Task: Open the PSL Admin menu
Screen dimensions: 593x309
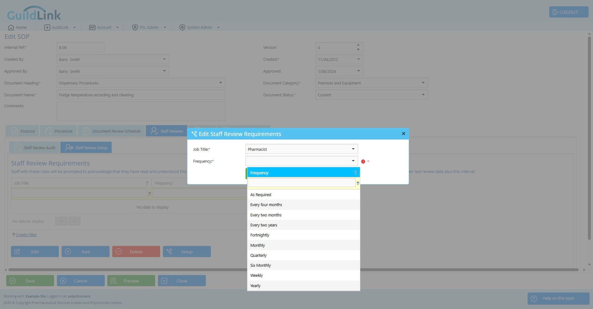Action: point(149,27)
